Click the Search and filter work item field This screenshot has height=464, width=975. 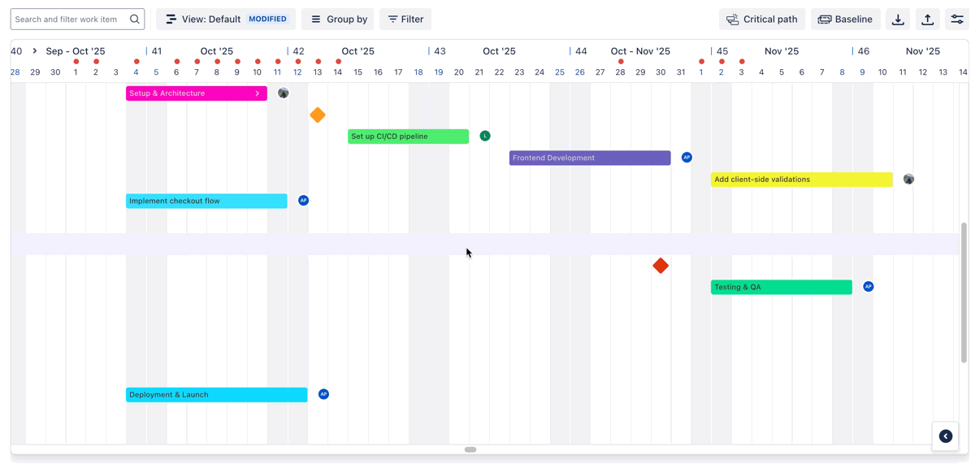click(x=70, y=20)
